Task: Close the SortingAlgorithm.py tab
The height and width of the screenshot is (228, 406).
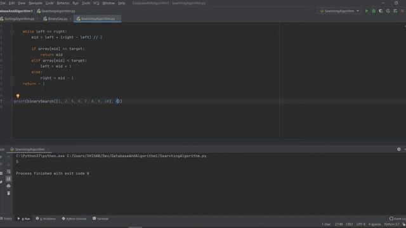Action: coord(37,19)
